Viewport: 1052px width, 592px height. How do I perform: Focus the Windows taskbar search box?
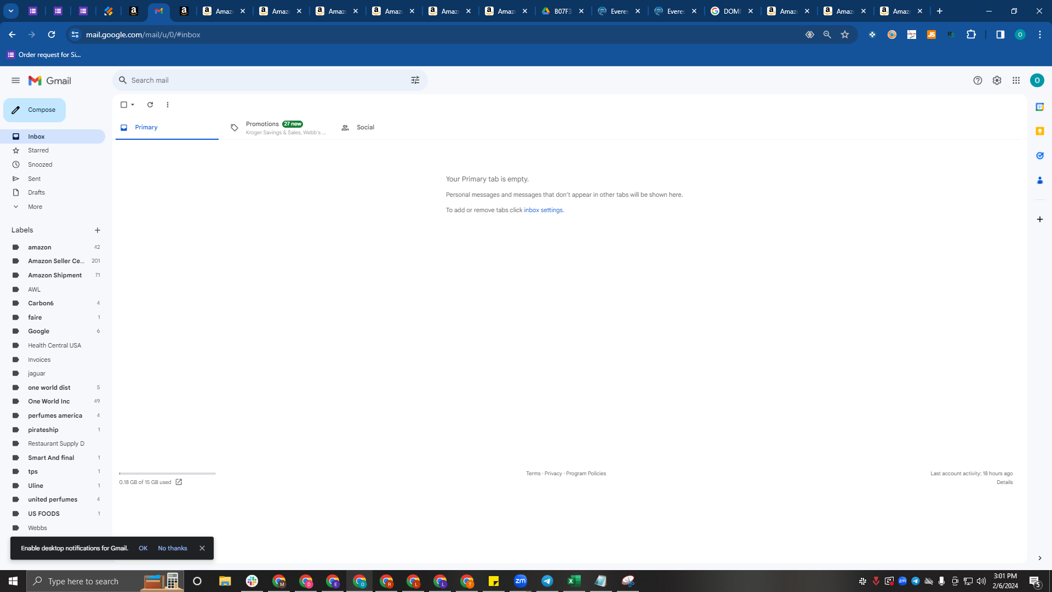point(104,581)
